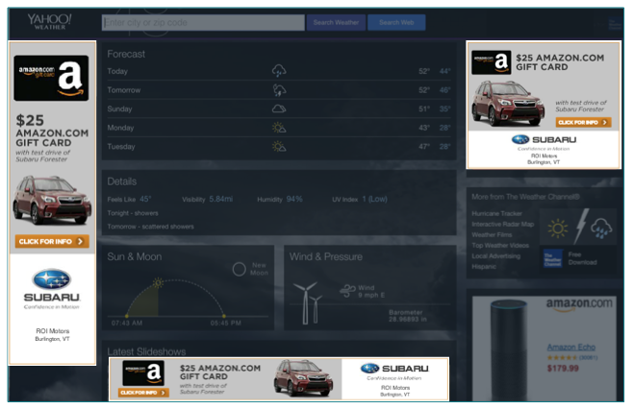Click the Subaru Forester car in bottom banner
The height and width of the screenshot is (409, 633).
[303, 377]
